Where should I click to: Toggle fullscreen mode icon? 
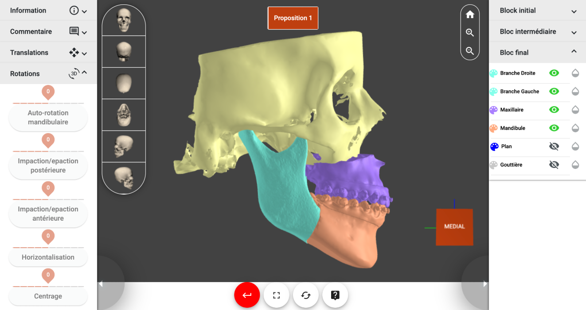tap(276, 295)
